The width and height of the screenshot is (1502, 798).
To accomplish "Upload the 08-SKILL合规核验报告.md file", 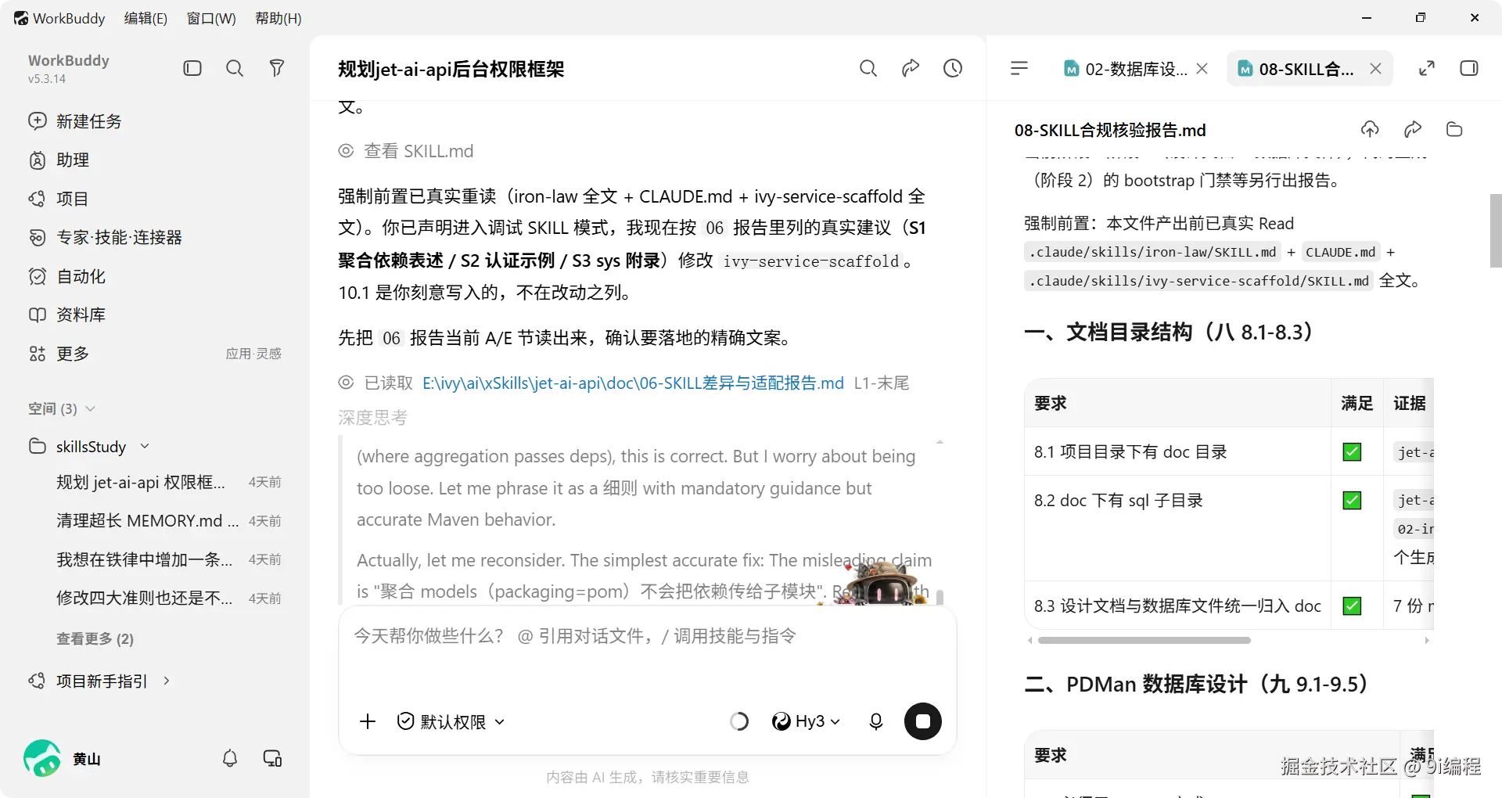I will [x=1370, y=129].
